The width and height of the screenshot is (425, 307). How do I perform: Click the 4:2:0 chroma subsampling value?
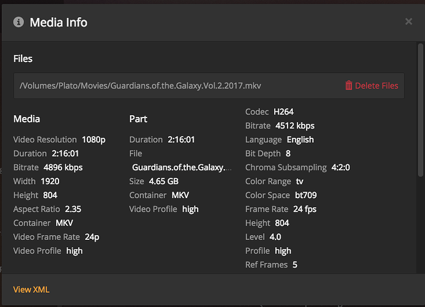point(340,167)
